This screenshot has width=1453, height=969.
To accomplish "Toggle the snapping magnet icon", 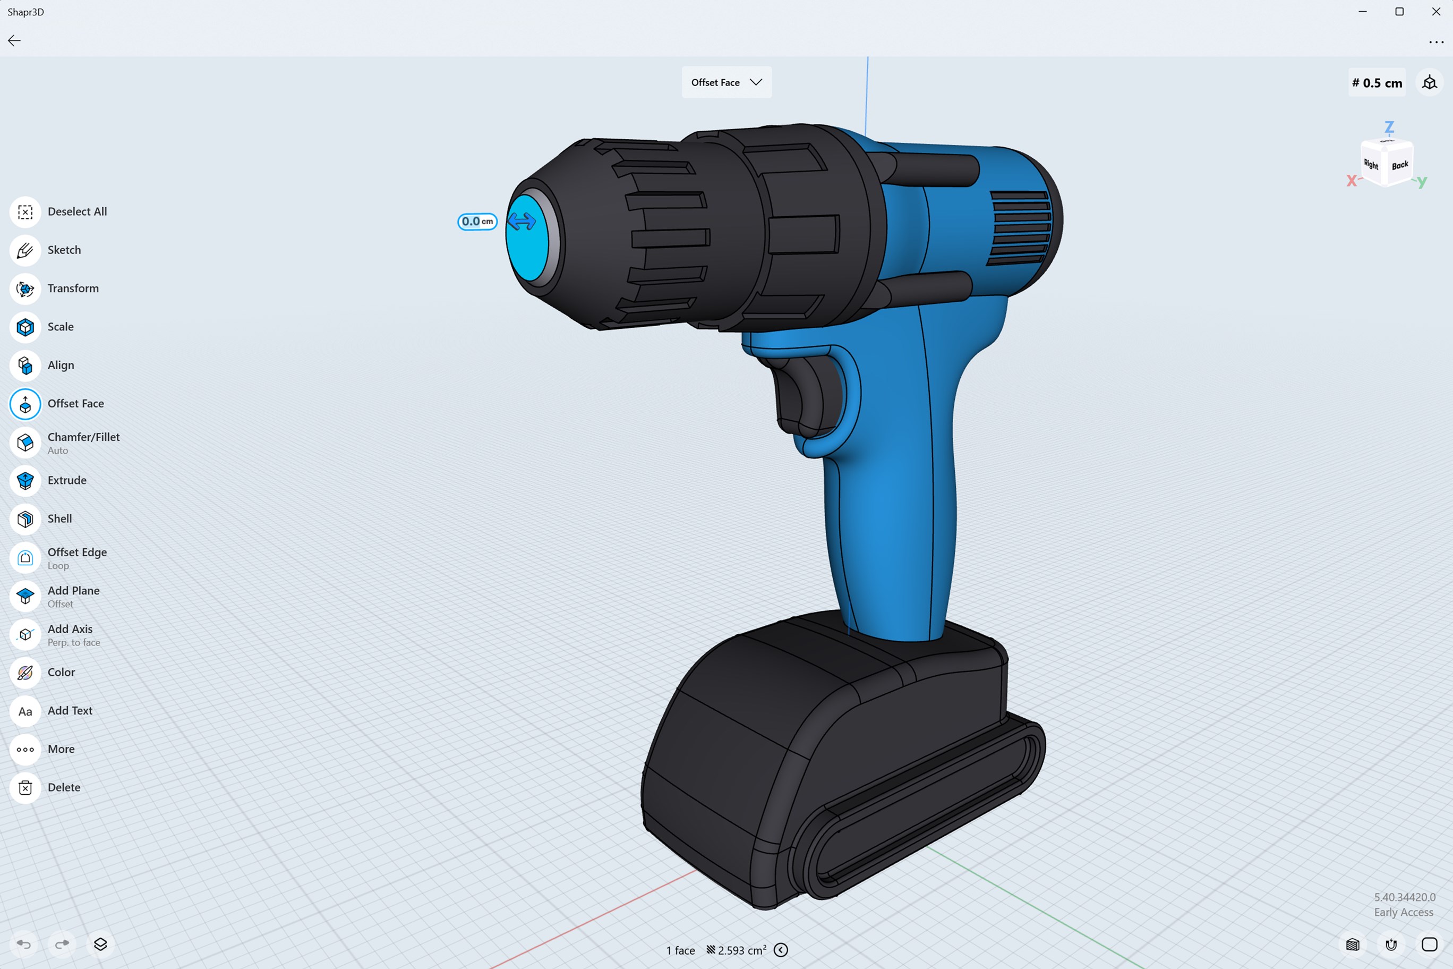I will point(1391,944).
